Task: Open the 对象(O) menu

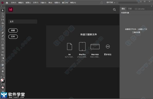Action: (x=43, y=3)
